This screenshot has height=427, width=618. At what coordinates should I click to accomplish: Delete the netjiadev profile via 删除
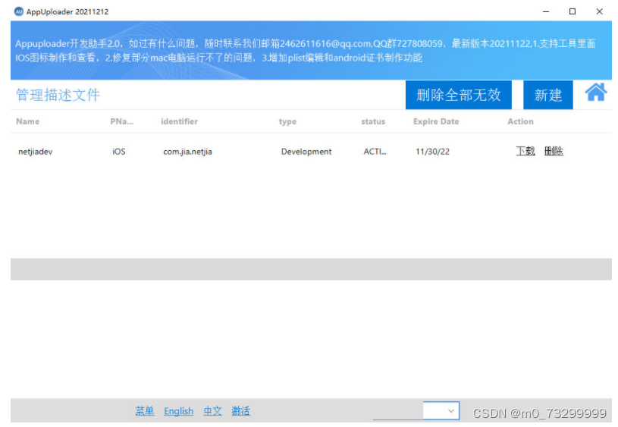[x=554, y=151]
